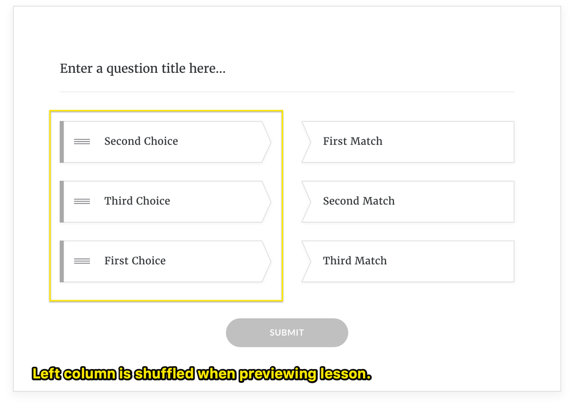Click the drag handle on Third Choice

(x=82, y=201)
